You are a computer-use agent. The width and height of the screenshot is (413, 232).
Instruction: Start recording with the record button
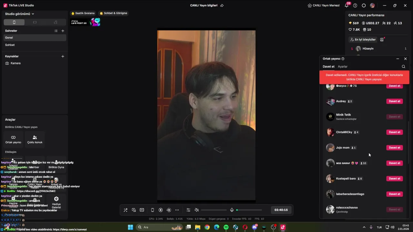point(161,210)
